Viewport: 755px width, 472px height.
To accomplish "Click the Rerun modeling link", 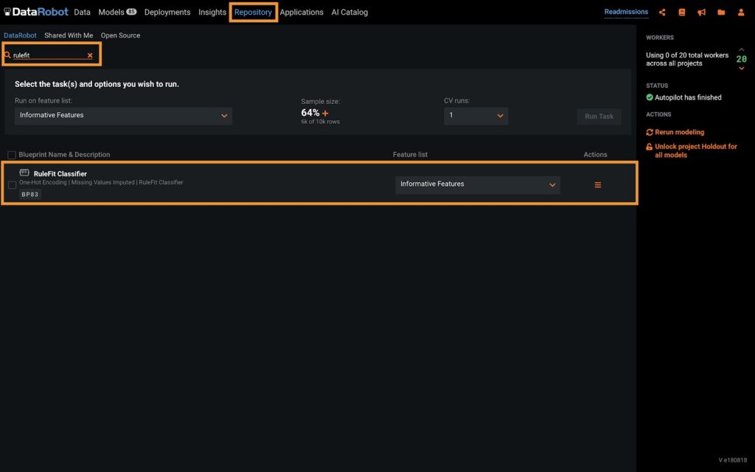I will pos(679,132).
